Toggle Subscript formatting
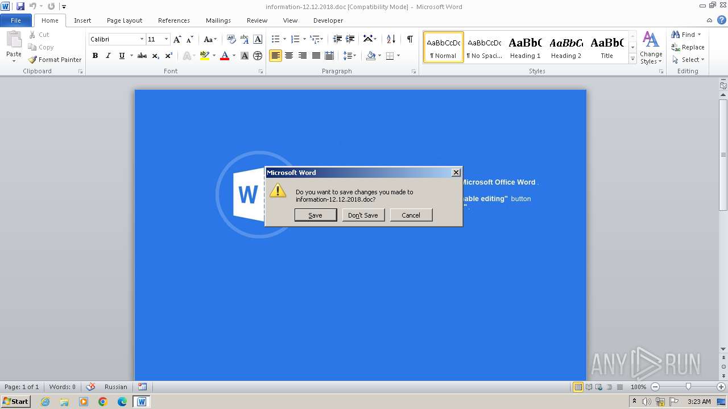The width and height of the screenshot is (728, 409). [156, 56]
